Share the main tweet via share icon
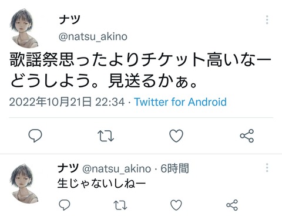The image size is (282, 220). point(247,136)
